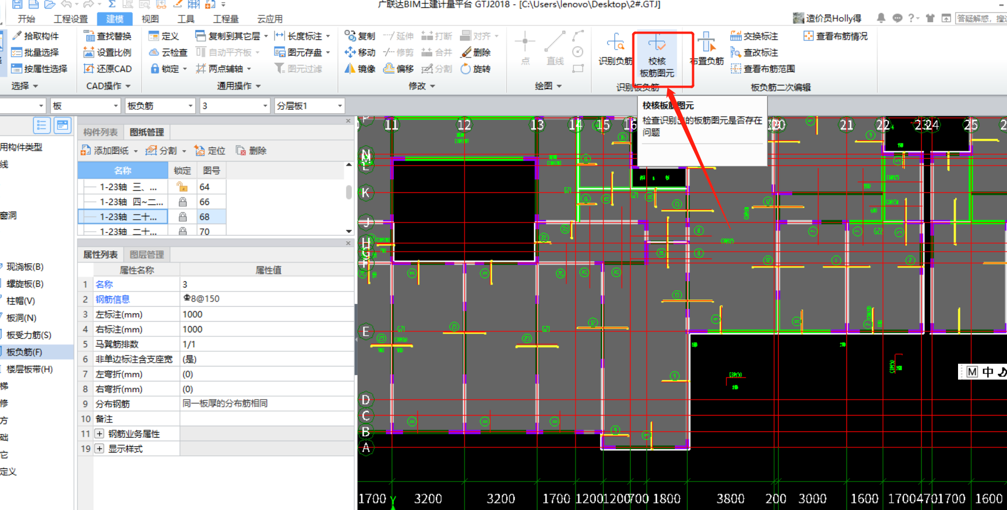Click the 拾取构件 (pick component) tool

35,36
